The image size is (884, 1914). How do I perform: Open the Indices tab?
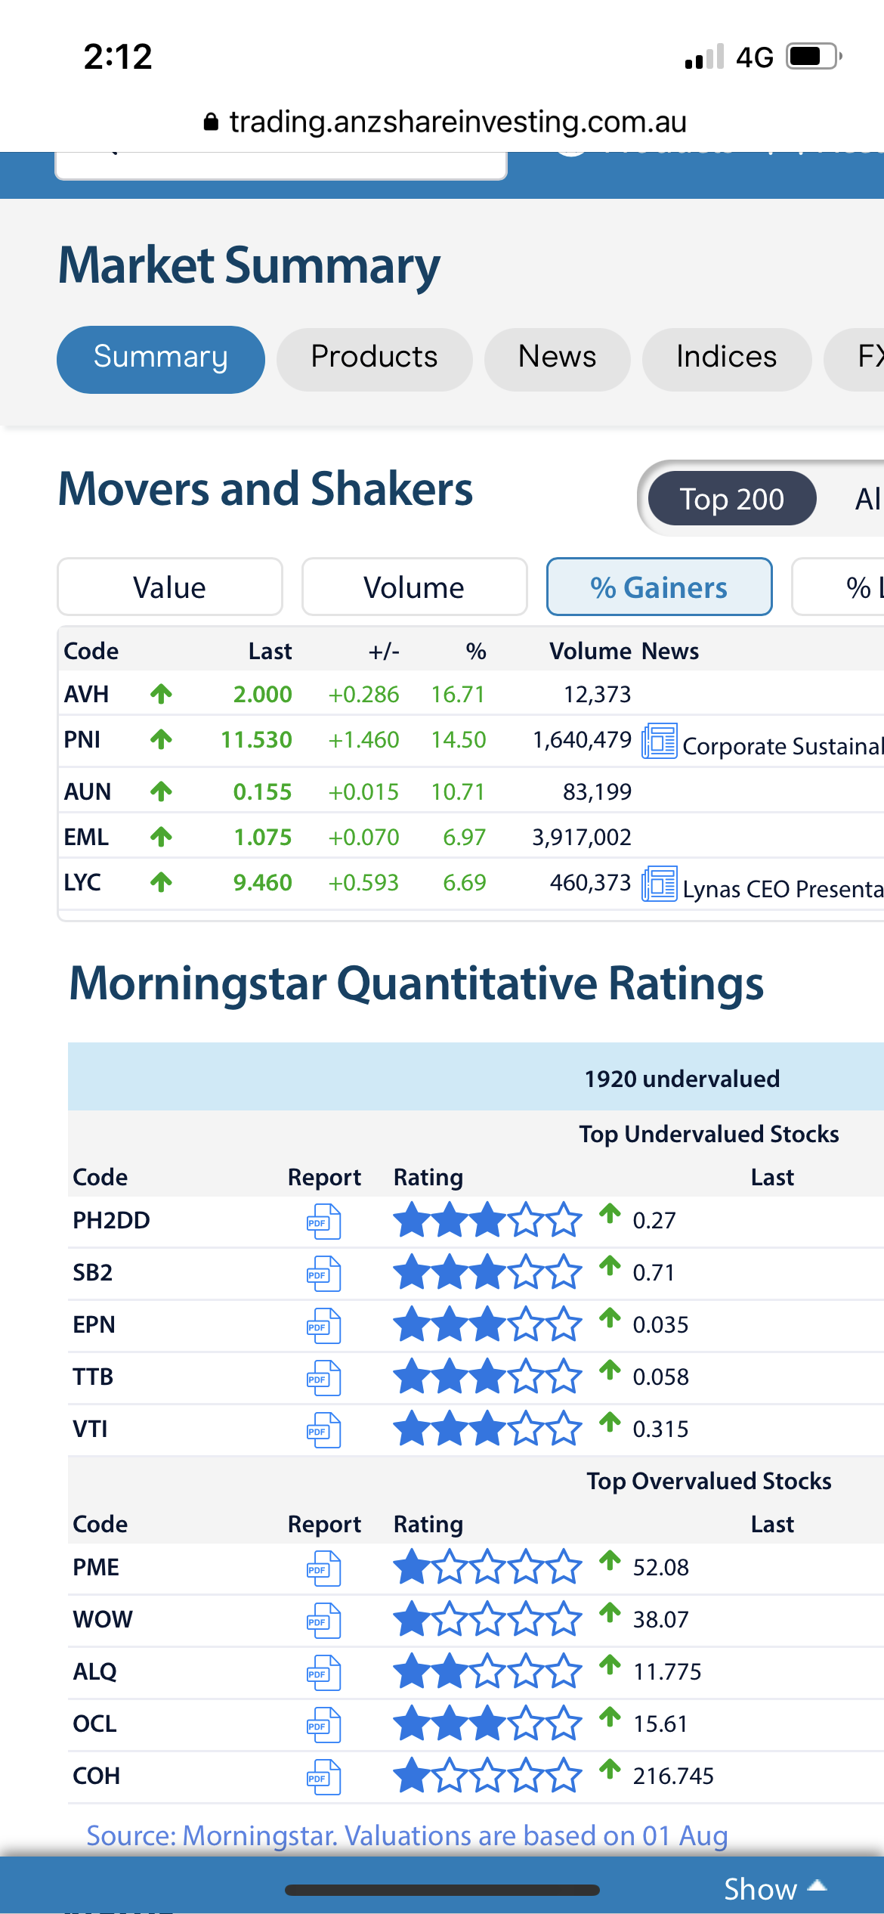727,359
